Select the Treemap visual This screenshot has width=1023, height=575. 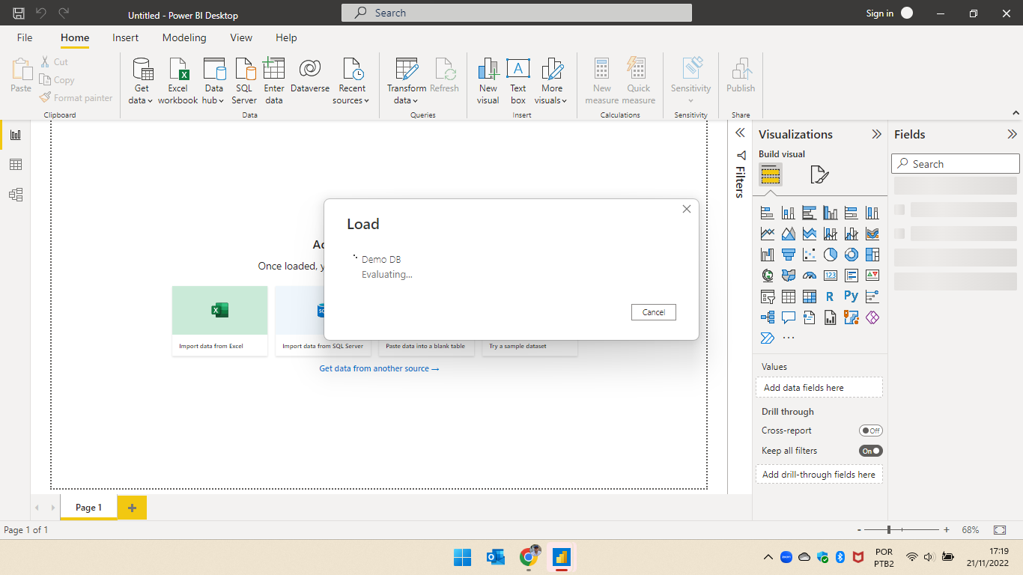pos(872,255)
